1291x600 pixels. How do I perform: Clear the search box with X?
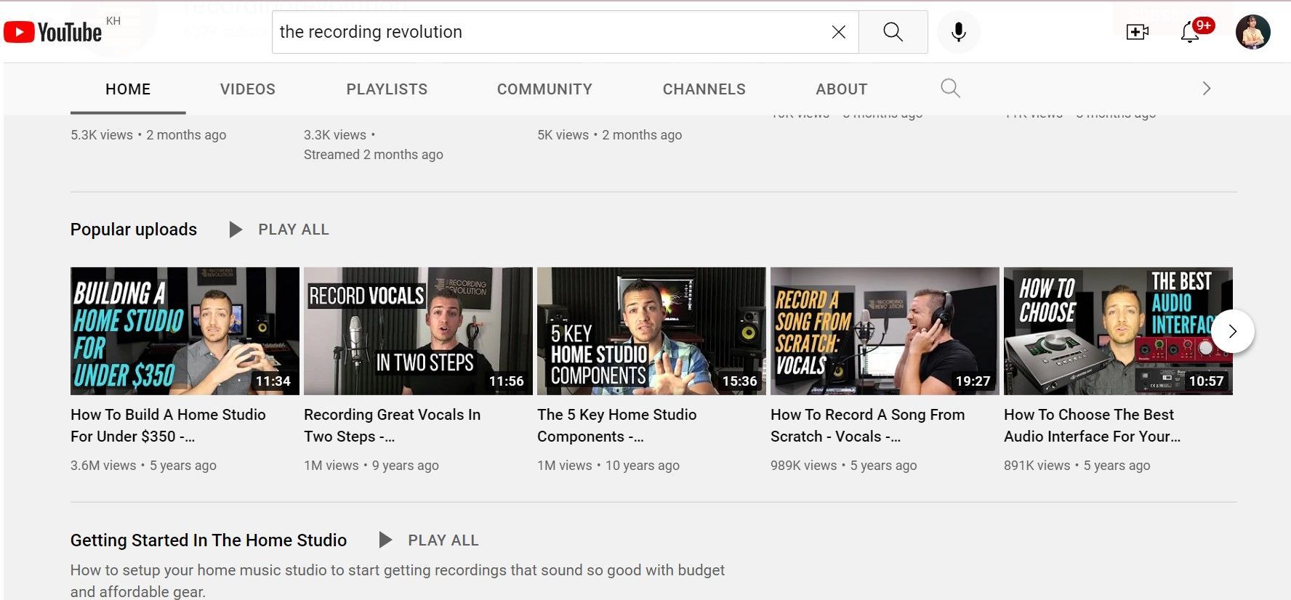839,32
